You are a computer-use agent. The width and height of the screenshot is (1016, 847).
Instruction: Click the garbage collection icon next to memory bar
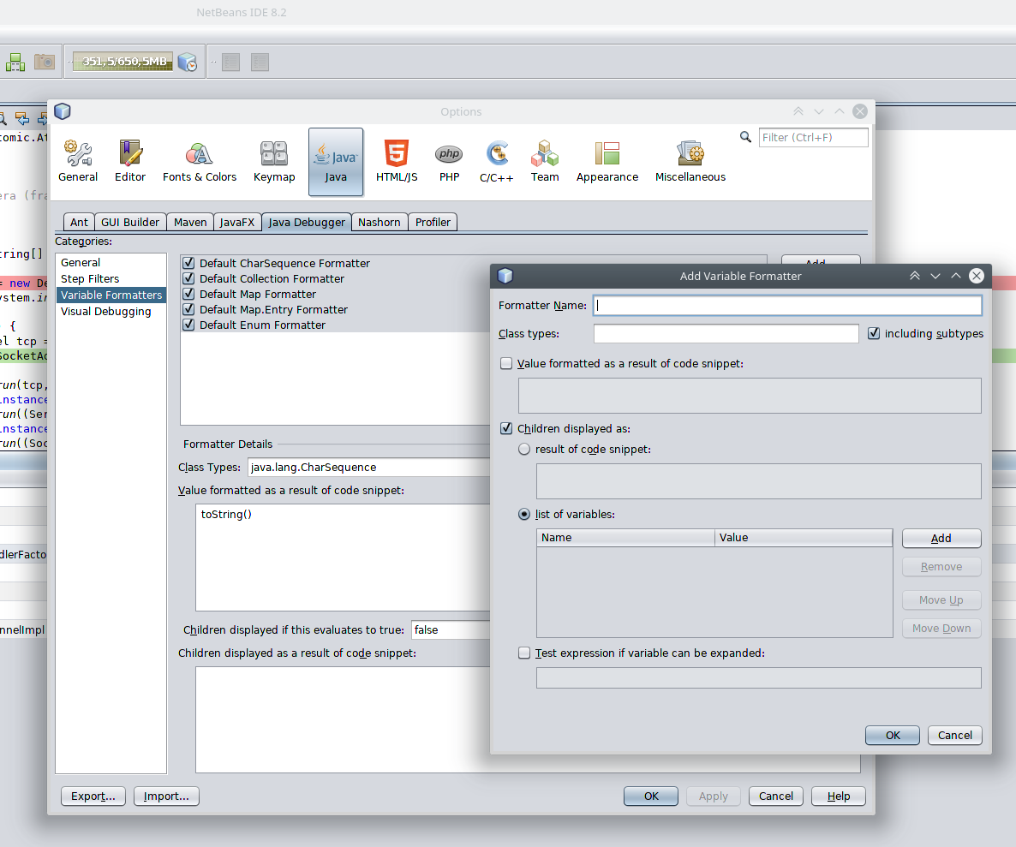[x=188, y=63]
